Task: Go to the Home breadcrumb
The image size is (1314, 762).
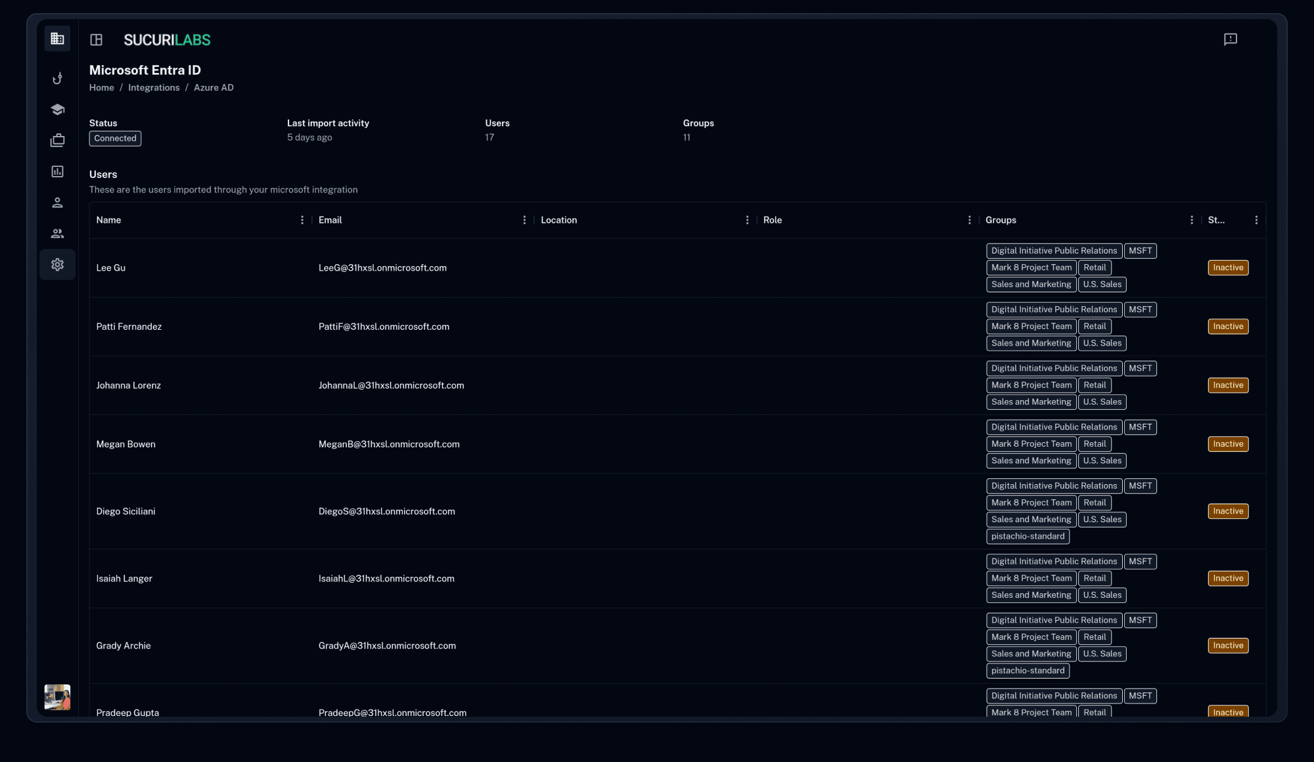Action: [x=101, y=87]
